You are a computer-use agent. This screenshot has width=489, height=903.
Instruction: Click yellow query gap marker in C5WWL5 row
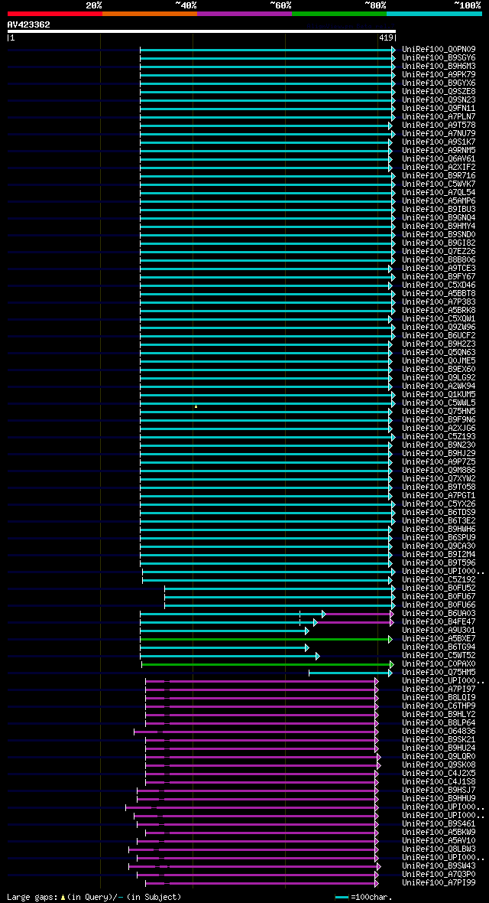point(196,406)
